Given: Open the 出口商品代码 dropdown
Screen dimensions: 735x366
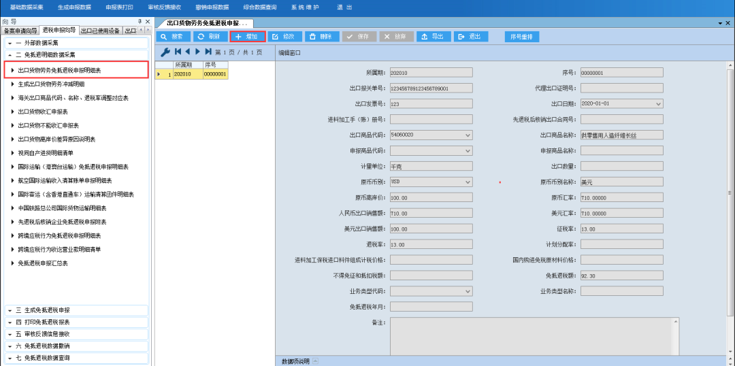Looking at the screenshot, I should click(468, 135).
